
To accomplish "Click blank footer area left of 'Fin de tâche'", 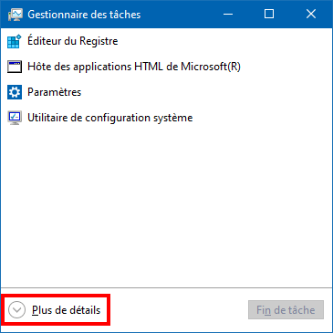I will click(179, 310).
